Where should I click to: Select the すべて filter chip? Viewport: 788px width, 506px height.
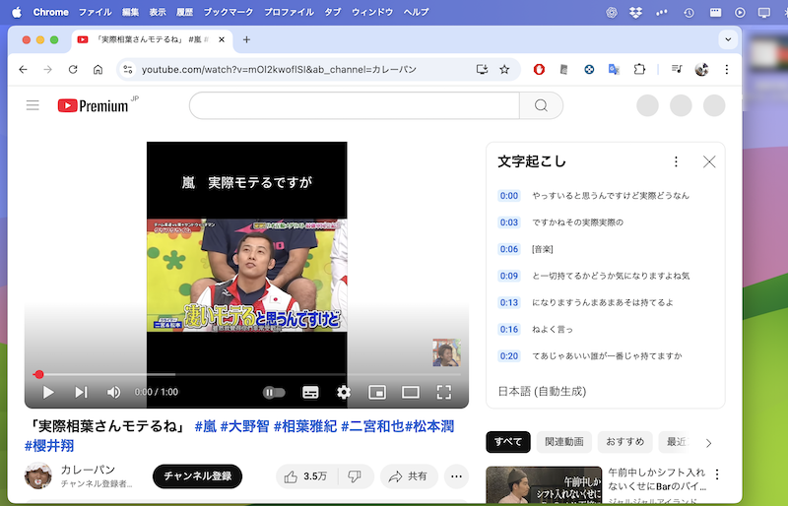click(508, 442)
